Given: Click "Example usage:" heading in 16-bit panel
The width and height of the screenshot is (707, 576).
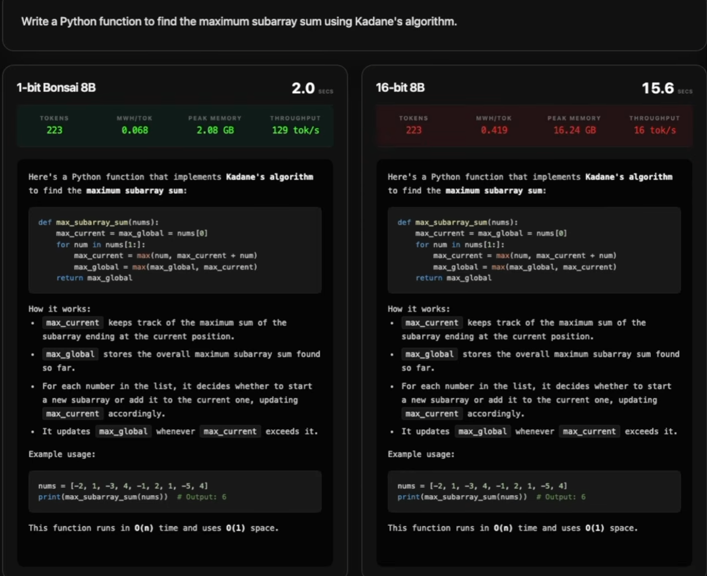Looking at the screenshot, I should pos(421,454).
